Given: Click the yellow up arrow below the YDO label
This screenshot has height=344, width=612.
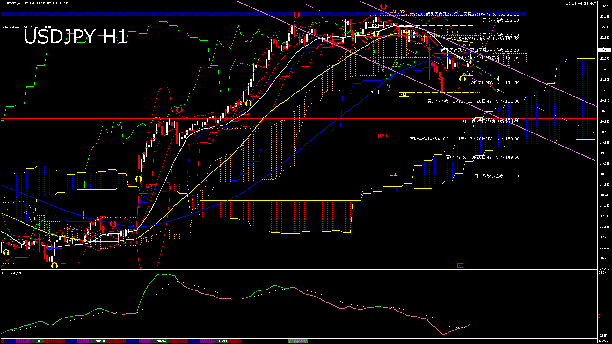Looking at the screenshot, I should click(x=376, y=34).
